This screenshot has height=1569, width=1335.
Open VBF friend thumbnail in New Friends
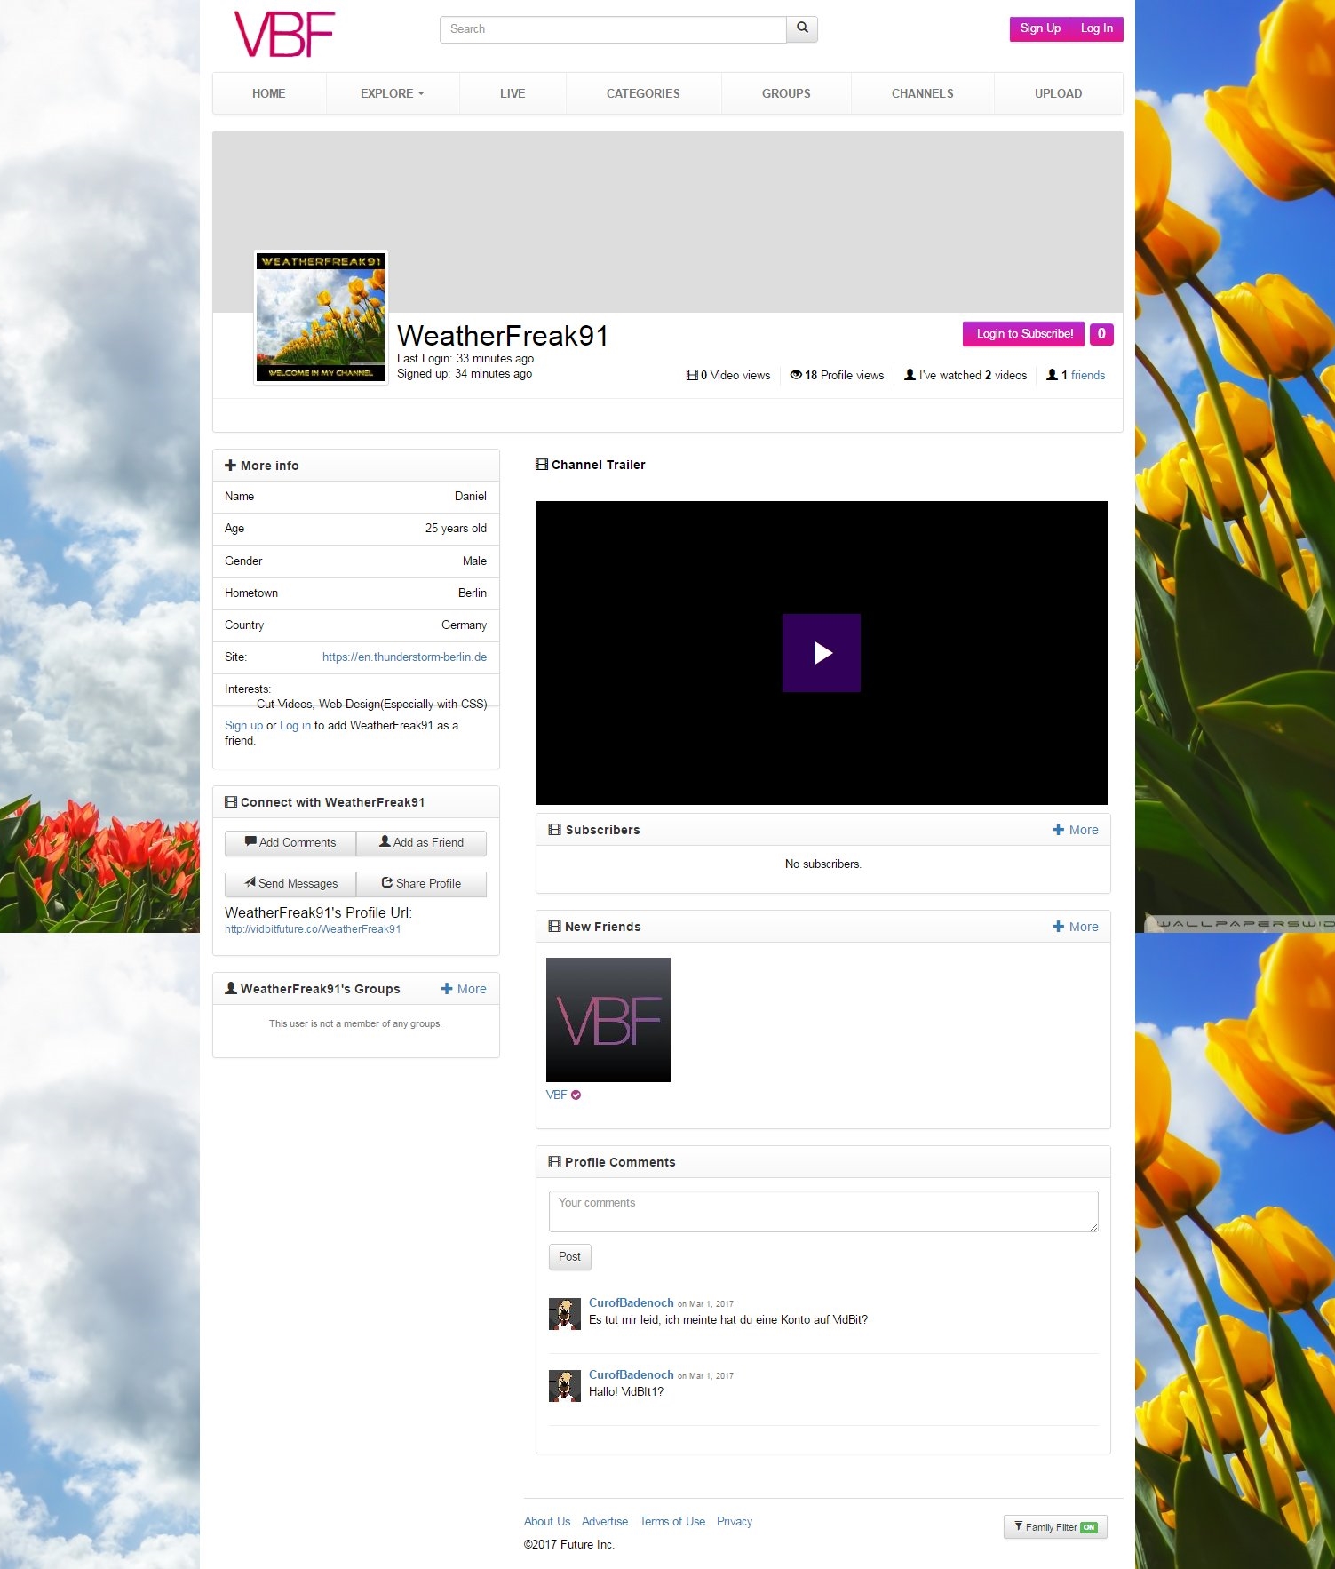point(608,1019)
